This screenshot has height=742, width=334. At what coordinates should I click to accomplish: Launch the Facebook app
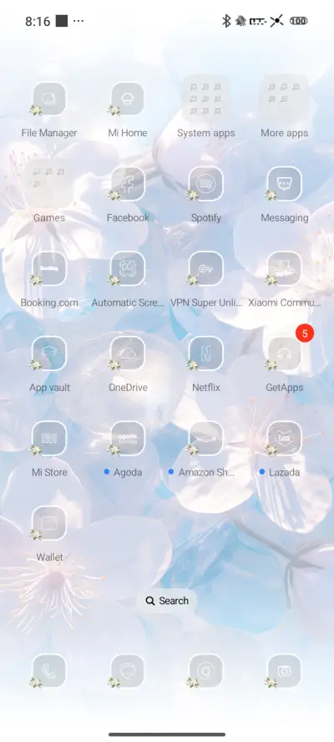(x=127, y=184)
